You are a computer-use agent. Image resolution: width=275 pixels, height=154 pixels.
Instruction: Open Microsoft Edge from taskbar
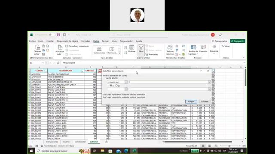(126, 151)
